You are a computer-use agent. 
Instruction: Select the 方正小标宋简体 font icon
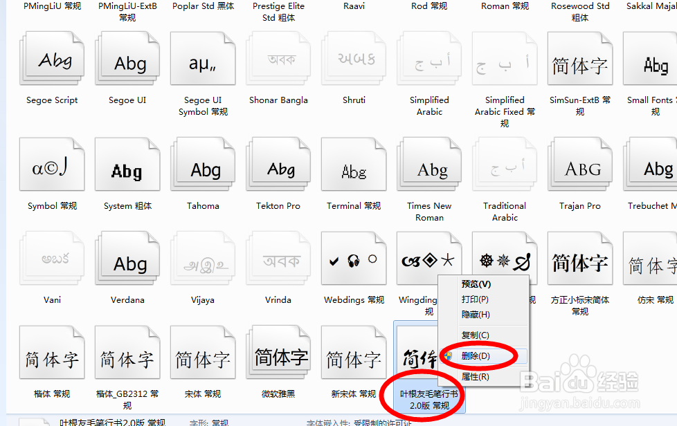pyautogui.click(x=580, y=258)
